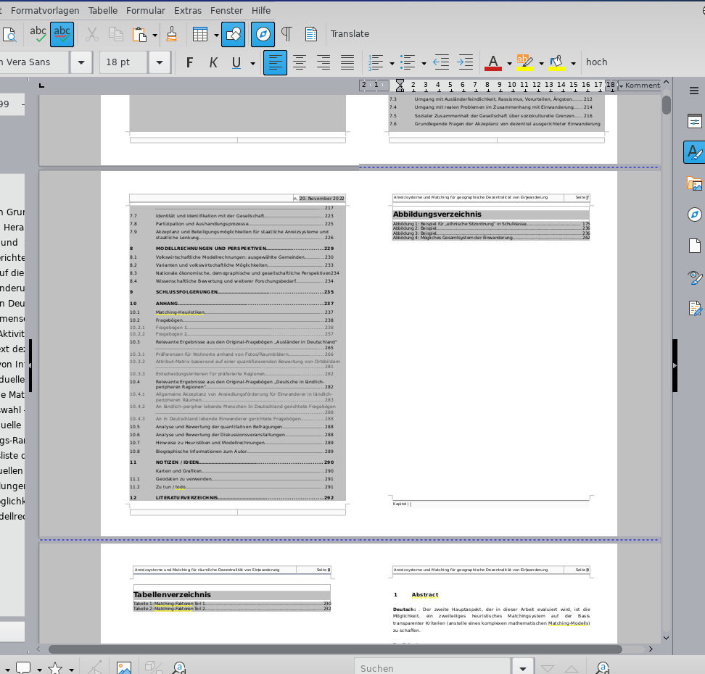Click the Find Previous up-arrow
The width and height of the screenshot is (705, 674).
point(571,668)
